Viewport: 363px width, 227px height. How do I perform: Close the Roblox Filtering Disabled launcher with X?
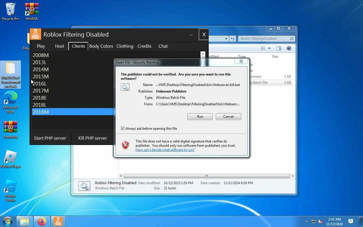204,35
